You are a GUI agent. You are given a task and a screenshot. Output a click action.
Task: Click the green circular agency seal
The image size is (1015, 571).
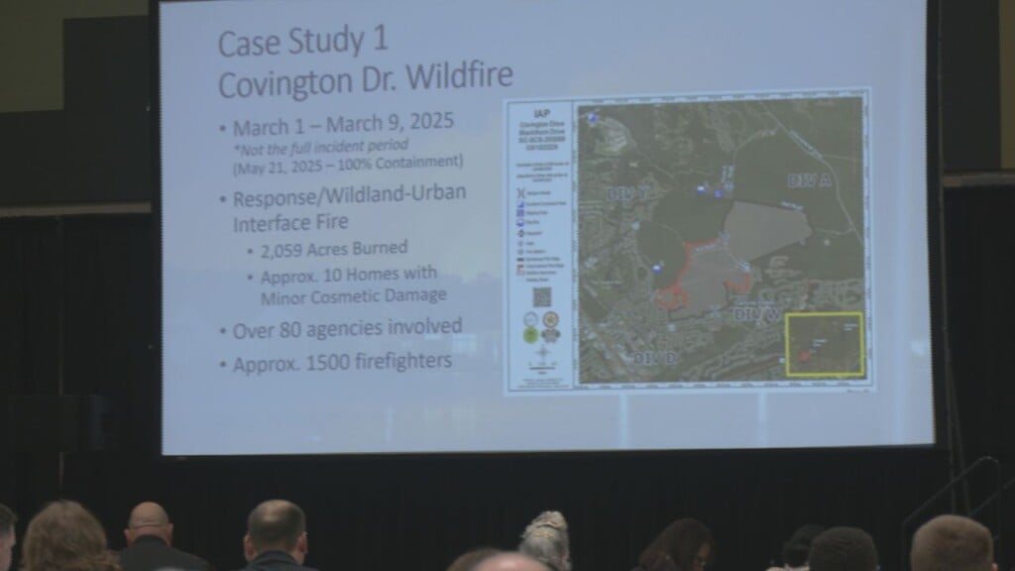click(x=530, y=335)
